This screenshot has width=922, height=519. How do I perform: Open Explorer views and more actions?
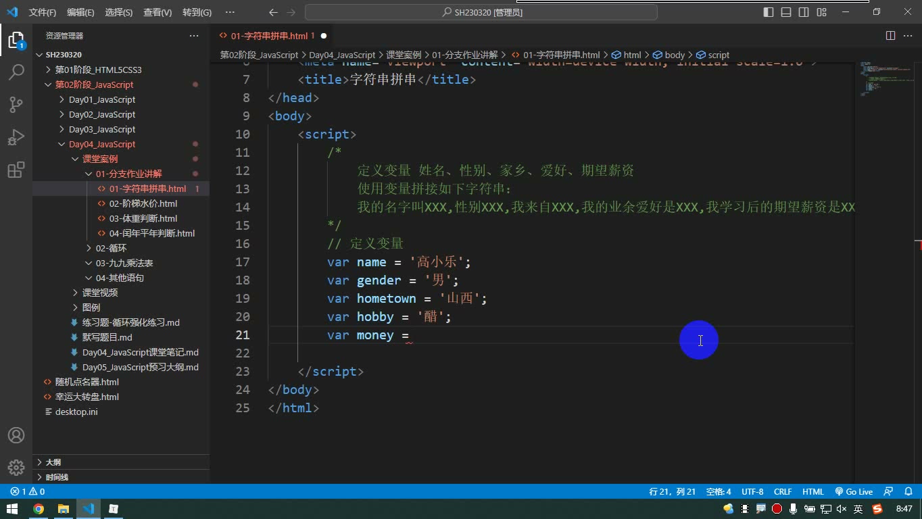tap(194, 36)
